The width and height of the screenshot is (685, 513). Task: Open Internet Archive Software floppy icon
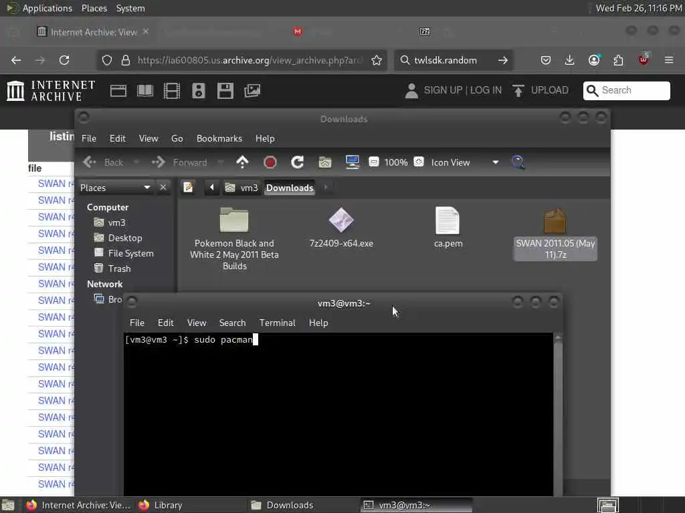pyautogui.click(x=225, y=91)
